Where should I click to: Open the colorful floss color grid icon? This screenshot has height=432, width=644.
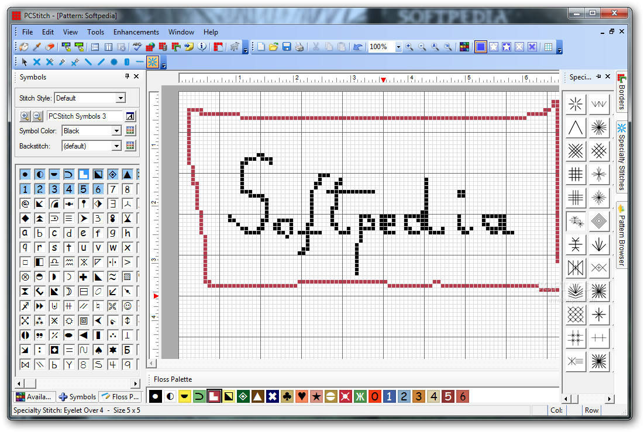coord(464,47)
